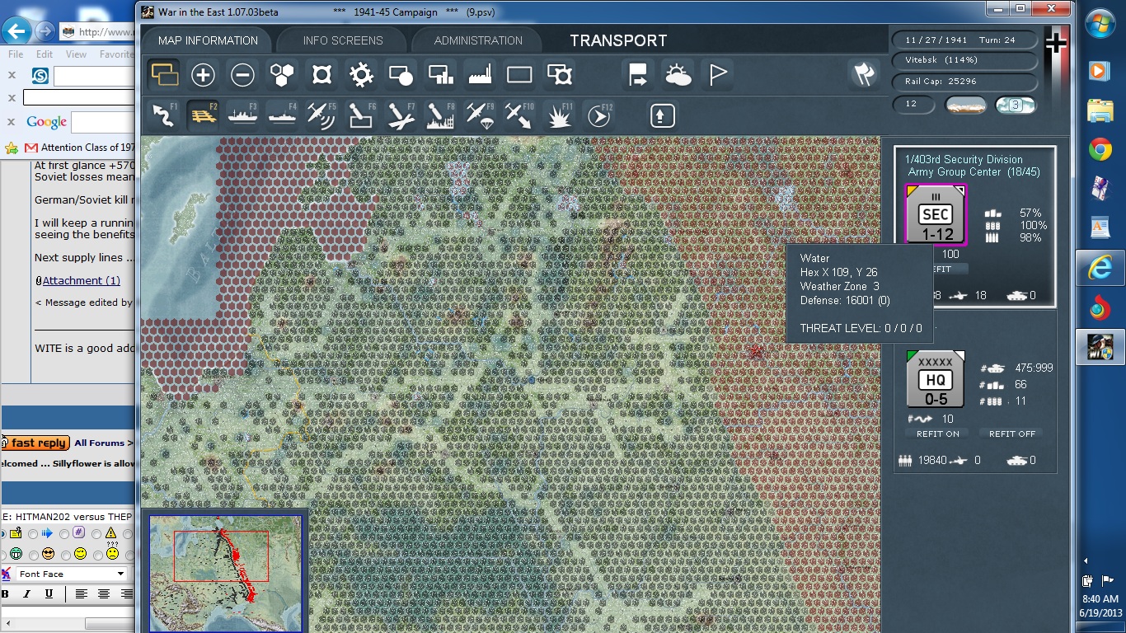Open the ADMINISTRATION tab
This screenshot has width=1126, height=633.
(x=478, y=40)
